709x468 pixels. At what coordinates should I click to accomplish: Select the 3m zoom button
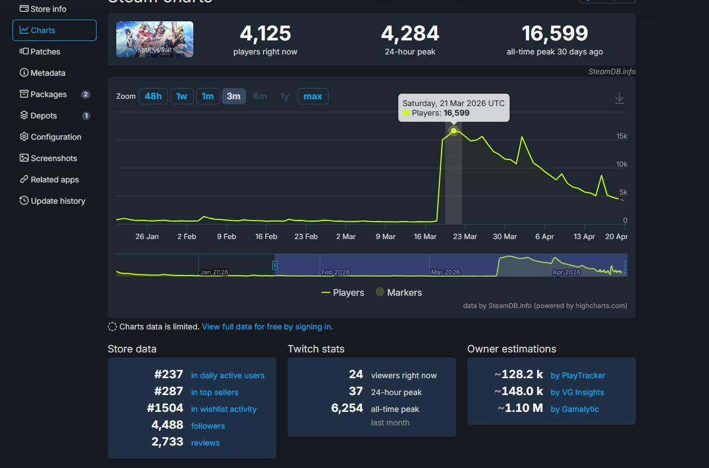click(234, 96)
